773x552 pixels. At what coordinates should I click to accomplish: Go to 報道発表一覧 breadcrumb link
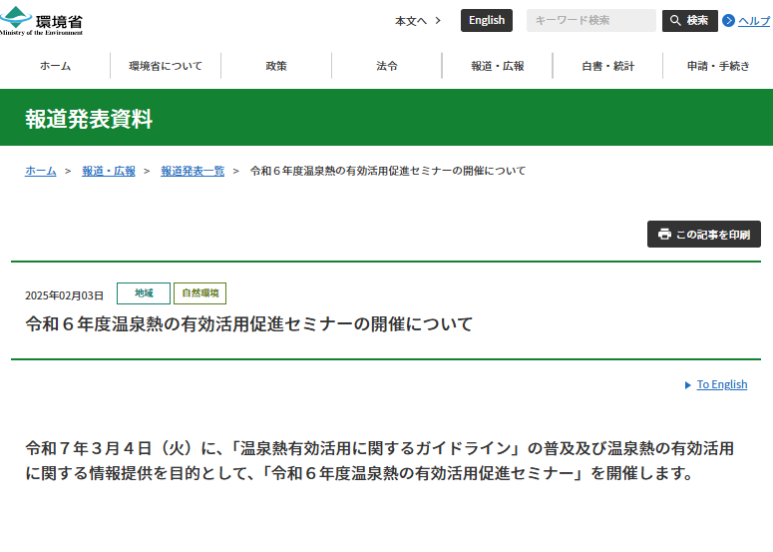(x=193, y=171)
